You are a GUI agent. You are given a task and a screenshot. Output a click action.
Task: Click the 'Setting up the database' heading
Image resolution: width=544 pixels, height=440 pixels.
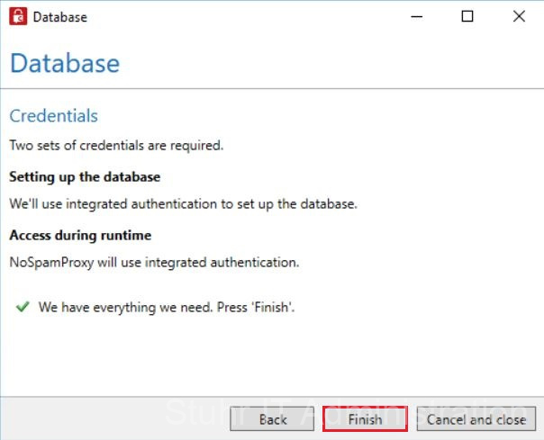pos(85,176)
